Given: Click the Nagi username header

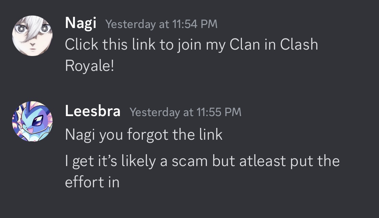Looking at the screenshot, I should [x=81, y=23].
